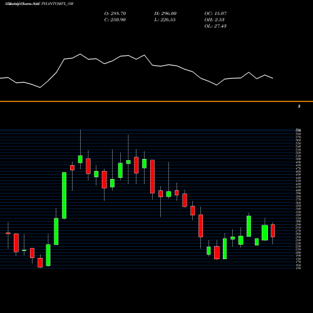The image size is (313, 313).
Task: Click the close price value C: 250.90
Action: pos(115,20)
